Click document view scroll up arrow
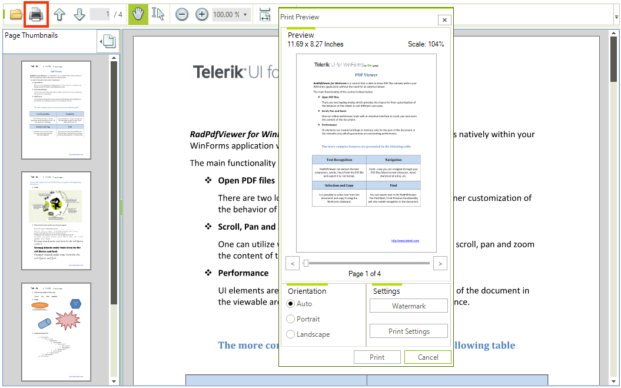 click(613, 34)
